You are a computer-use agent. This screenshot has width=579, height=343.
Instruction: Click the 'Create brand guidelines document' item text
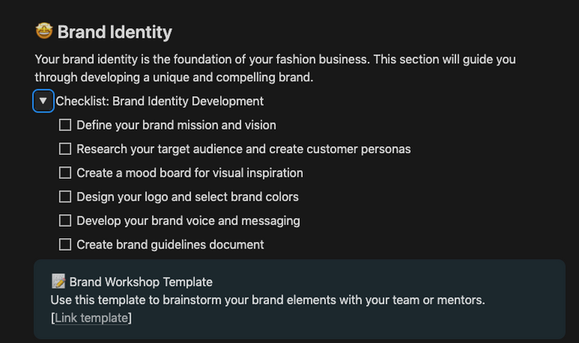[170, 245]
